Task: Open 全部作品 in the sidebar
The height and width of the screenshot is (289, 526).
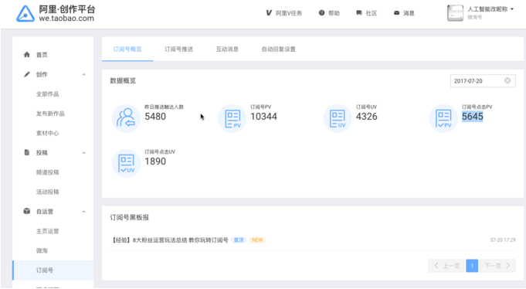Action: (x=48, y=94)
